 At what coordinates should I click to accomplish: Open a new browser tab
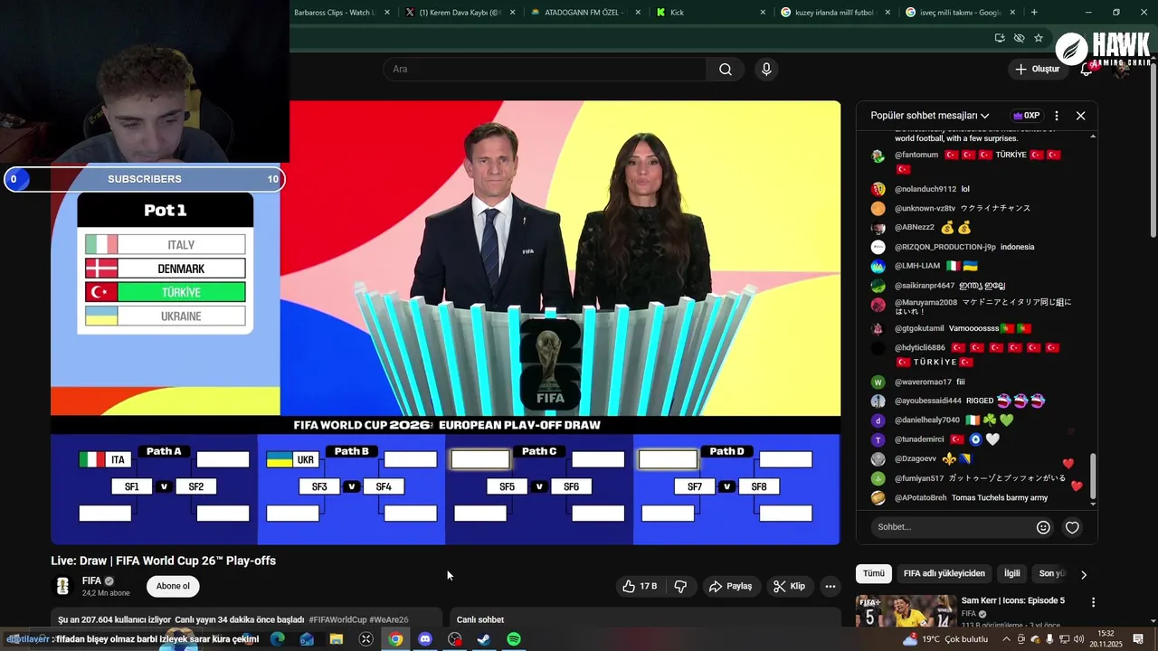1034,13
